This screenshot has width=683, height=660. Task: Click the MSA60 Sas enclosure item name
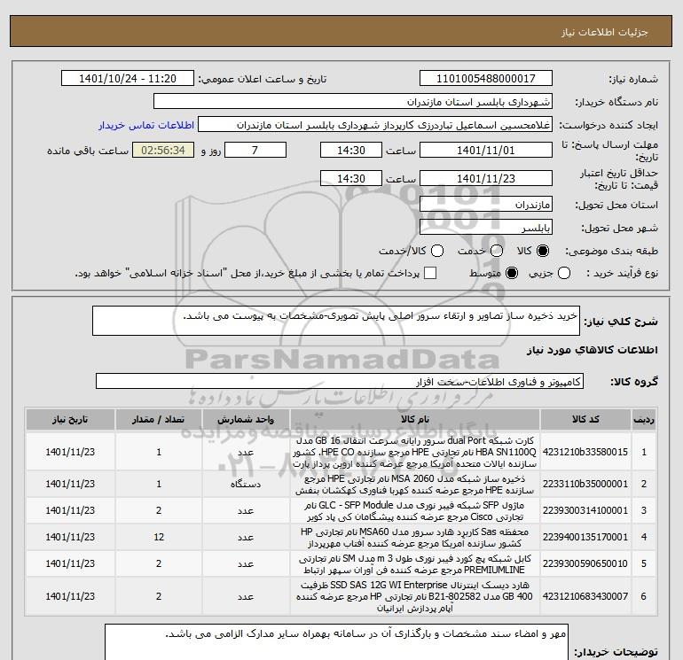[415, 538]
